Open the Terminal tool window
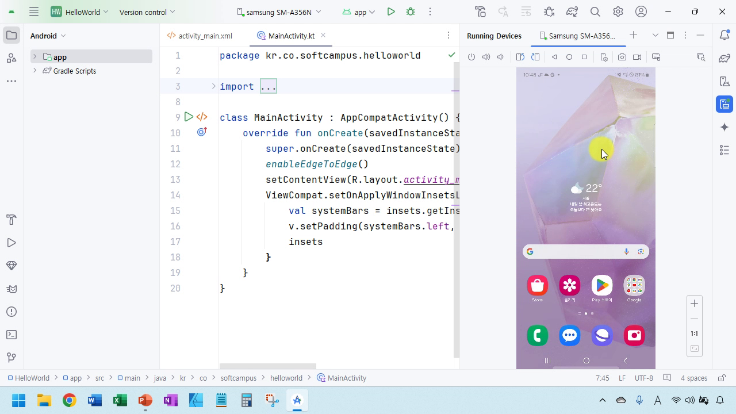The height and width of the screenshot is (414, 736). pos(11,335)
